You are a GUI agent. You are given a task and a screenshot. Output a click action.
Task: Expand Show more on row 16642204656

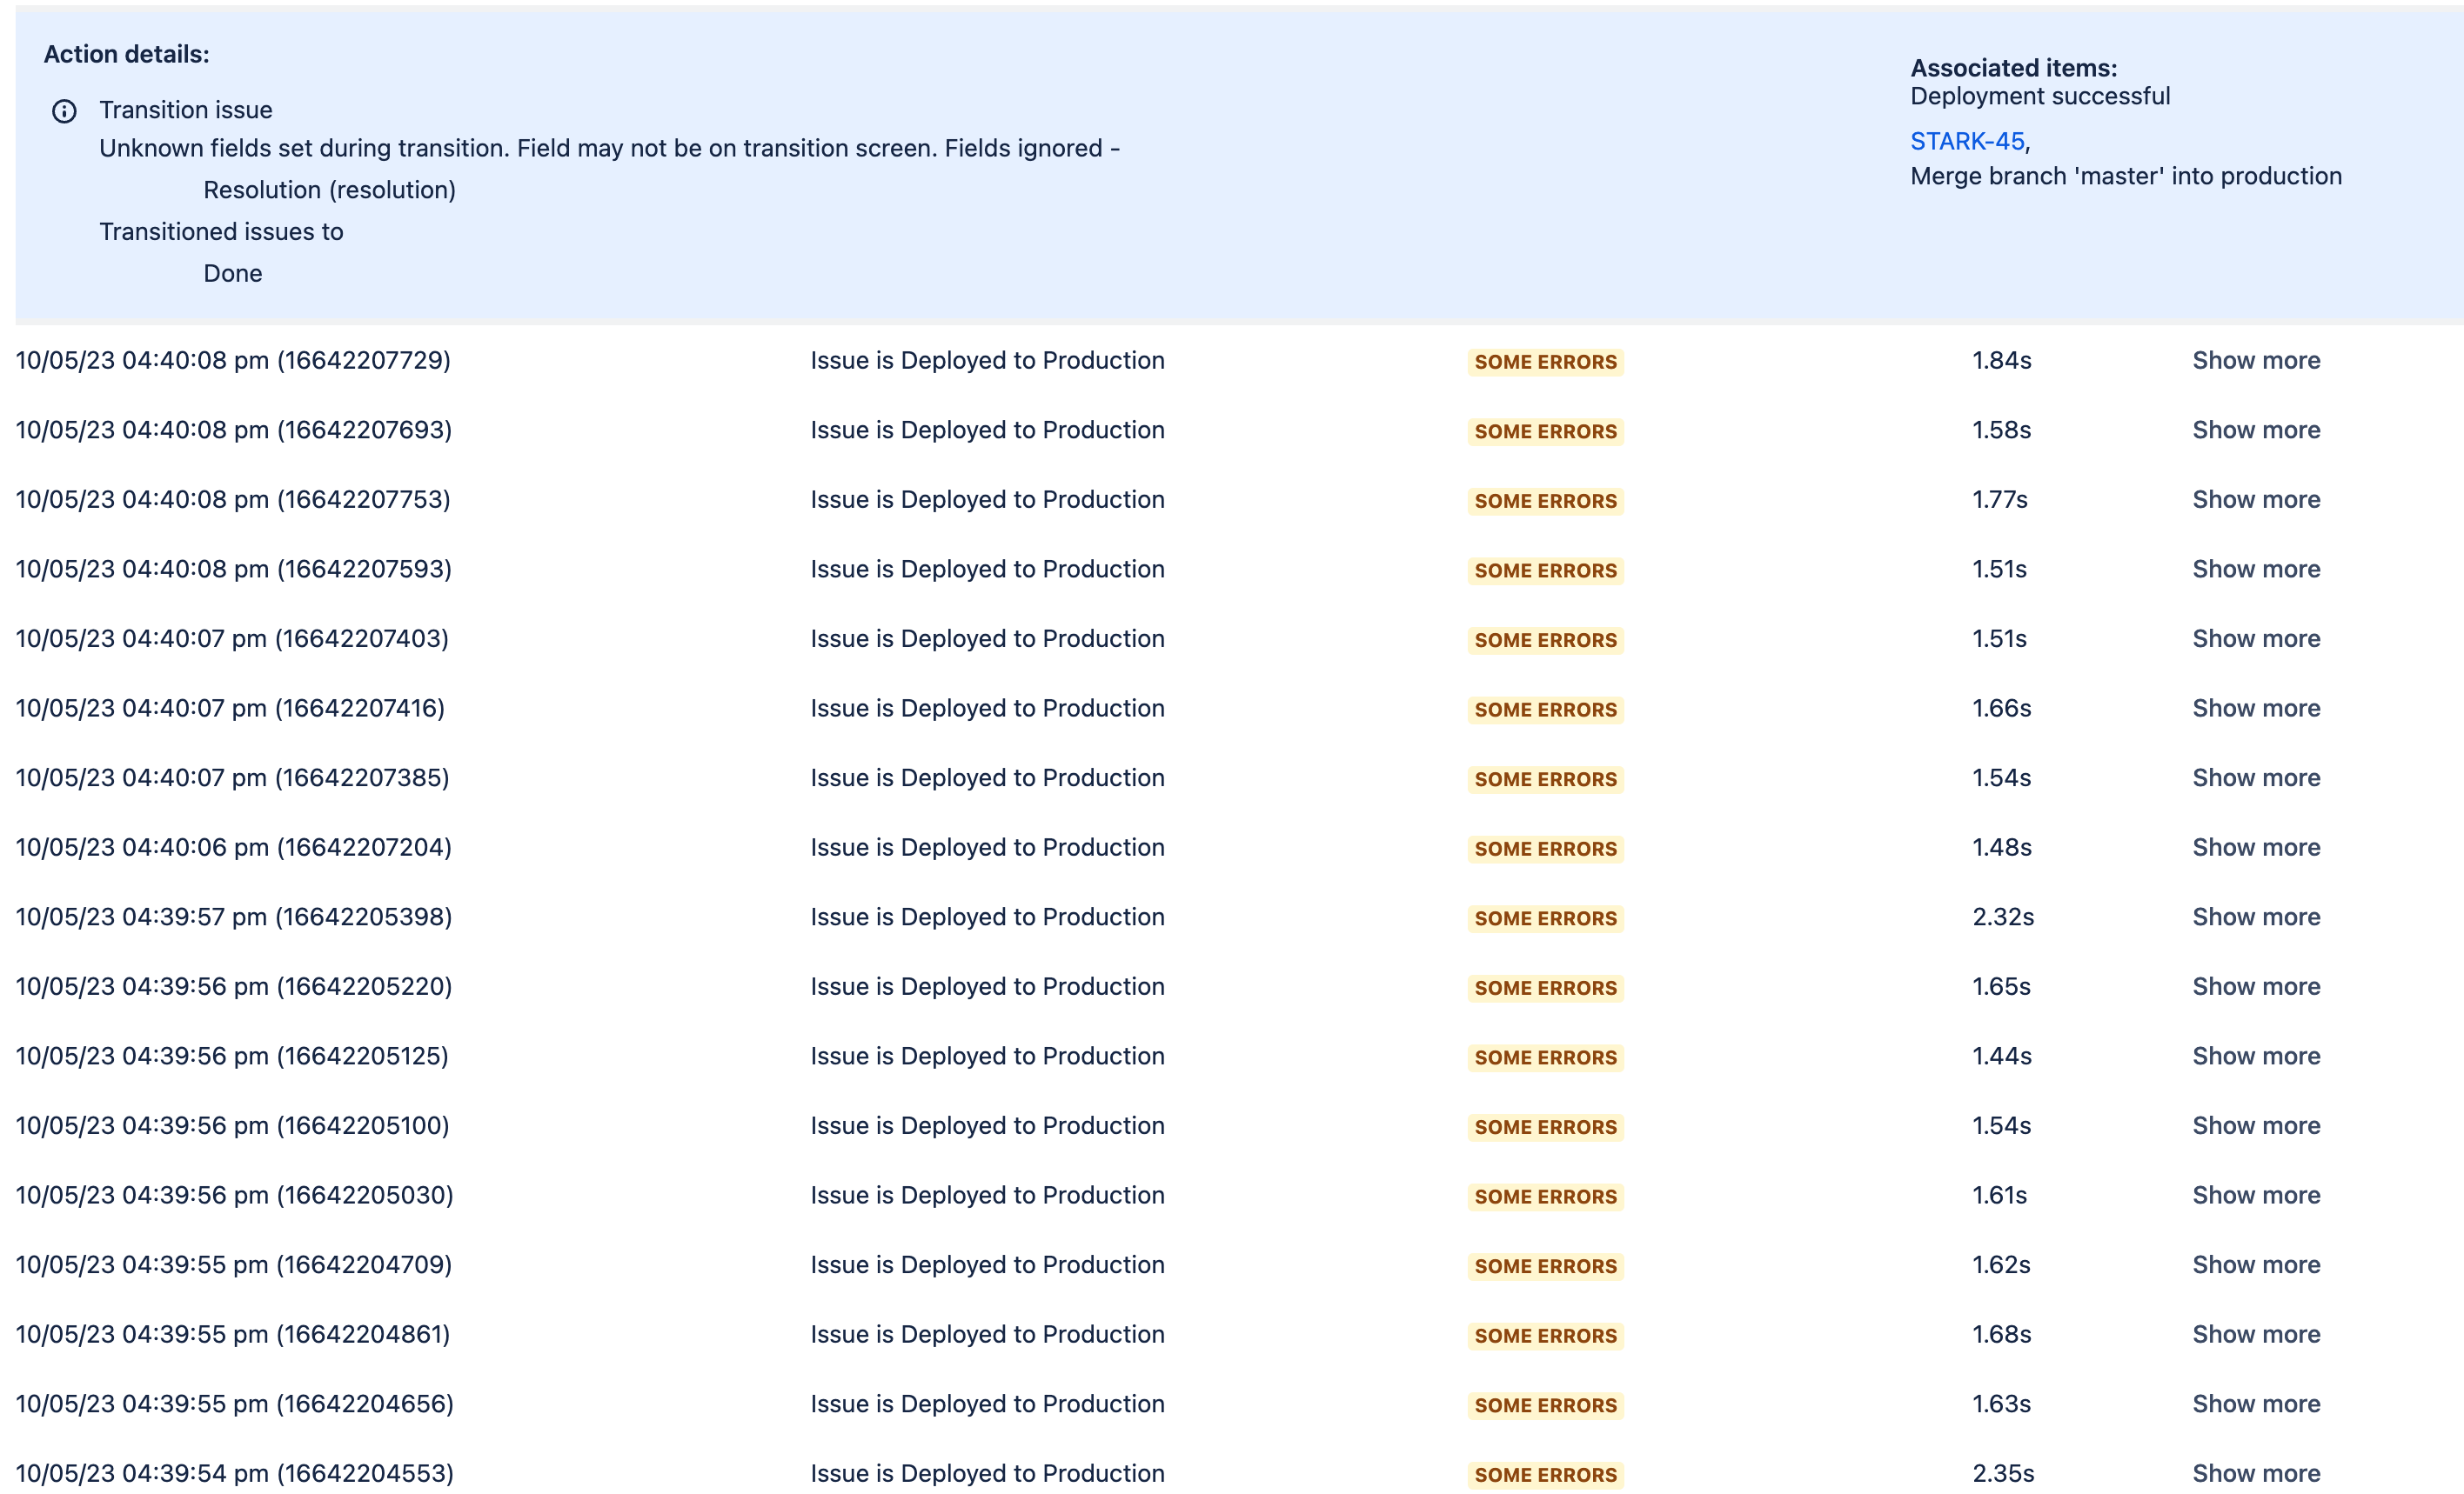[2255, 1404]
